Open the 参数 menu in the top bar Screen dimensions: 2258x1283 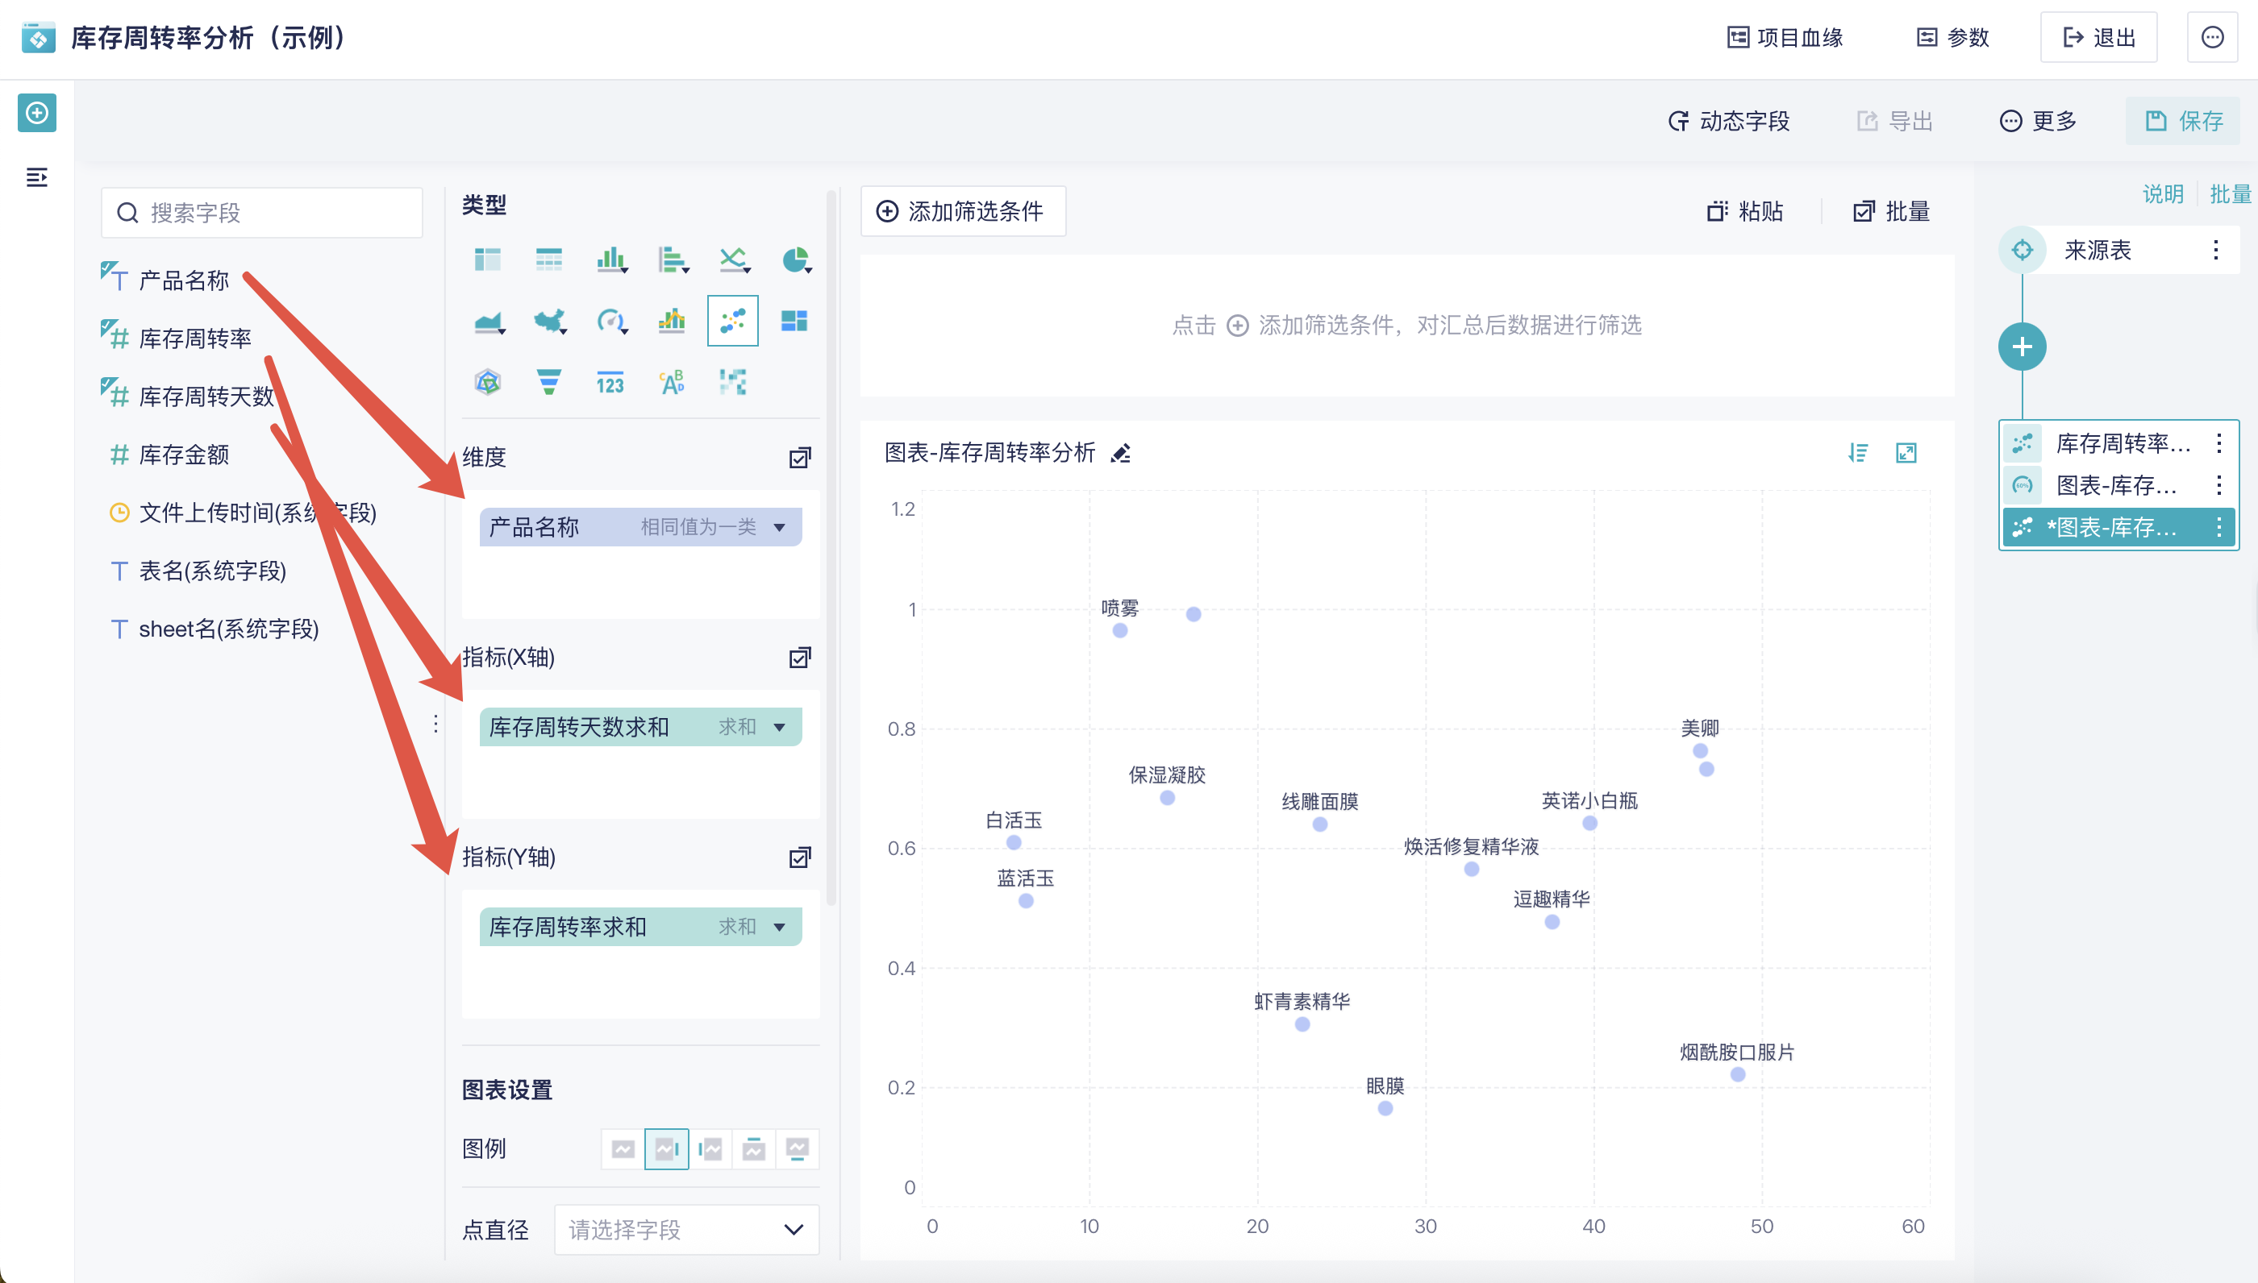(1952, 37)
